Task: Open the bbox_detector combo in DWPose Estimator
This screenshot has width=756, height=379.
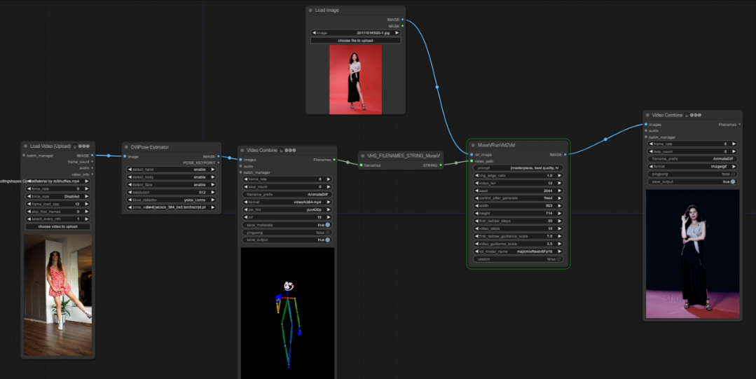Action: 172,200
